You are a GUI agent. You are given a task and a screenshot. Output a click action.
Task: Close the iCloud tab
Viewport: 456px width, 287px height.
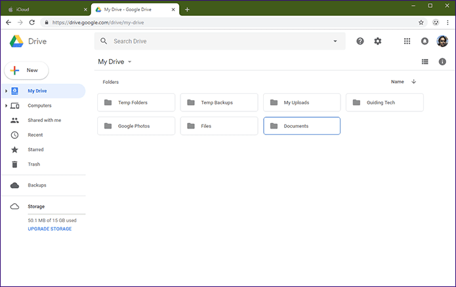point(85,10)
